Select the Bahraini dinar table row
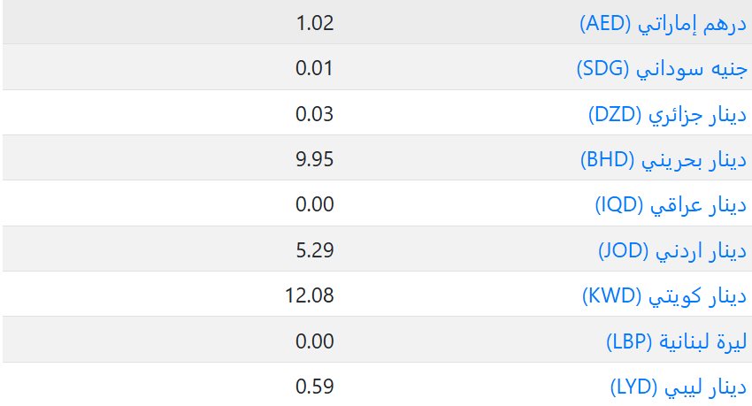This screenshot has width=752, height=406. tap(377, 157)
